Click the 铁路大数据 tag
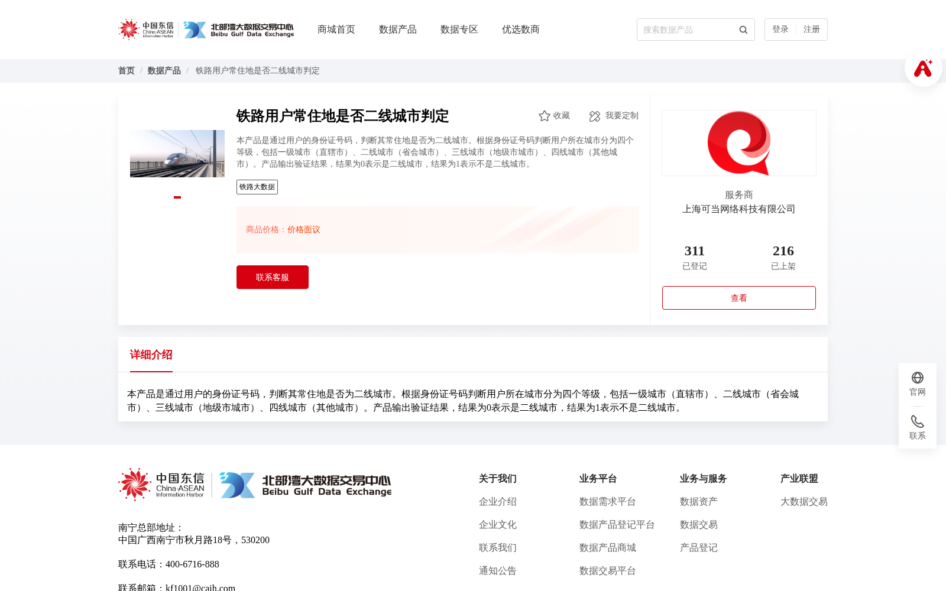 click(x=257, y=187)
